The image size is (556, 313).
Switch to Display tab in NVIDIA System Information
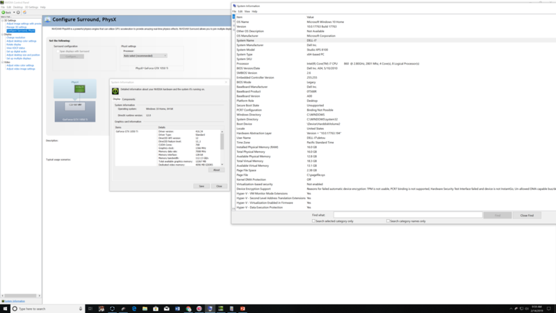(117, 99)
